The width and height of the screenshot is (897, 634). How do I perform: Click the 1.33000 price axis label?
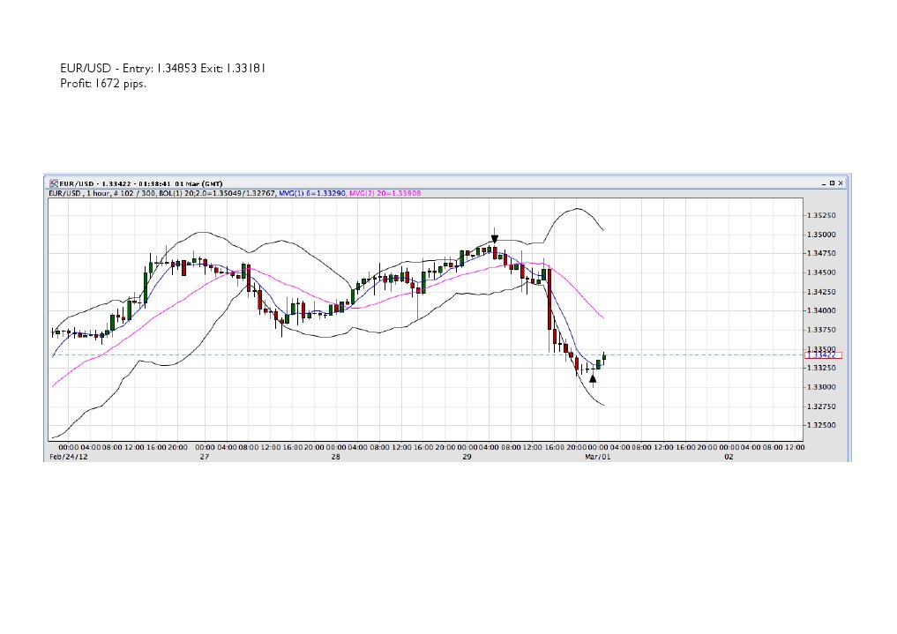coord(821,387)
